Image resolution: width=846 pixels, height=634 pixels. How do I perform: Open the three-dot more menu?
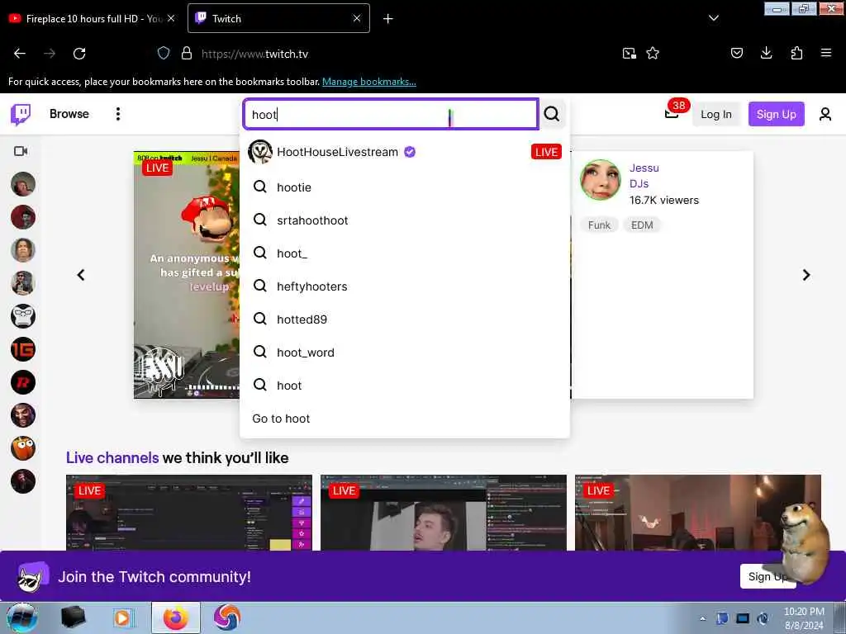[117, 114]
